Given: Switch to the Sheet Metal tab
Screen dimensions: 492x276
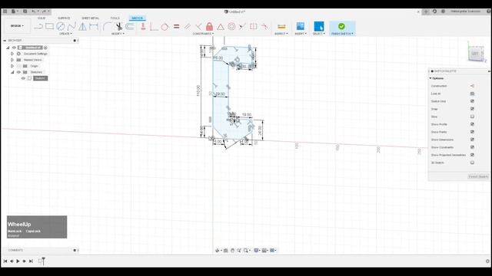Looking at the screenshot, I should [x=90, y=18].
